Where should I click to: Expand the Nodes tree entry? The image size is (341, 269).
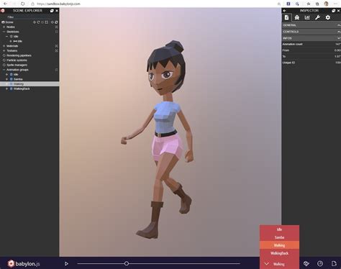(4, 27)
